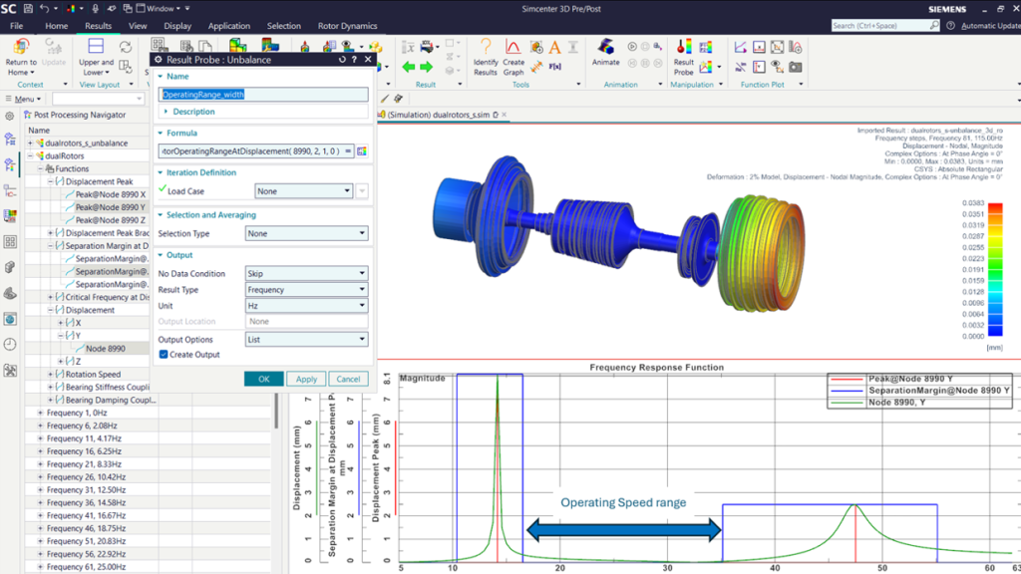Click the spring element icon in Tools group
Image resolution: width=1021 pixels, height=574 pixels.
coord(536,67)
